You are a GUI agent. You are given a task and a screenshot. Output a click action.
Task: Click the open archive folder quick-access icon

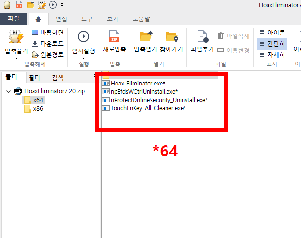(31, 5)
